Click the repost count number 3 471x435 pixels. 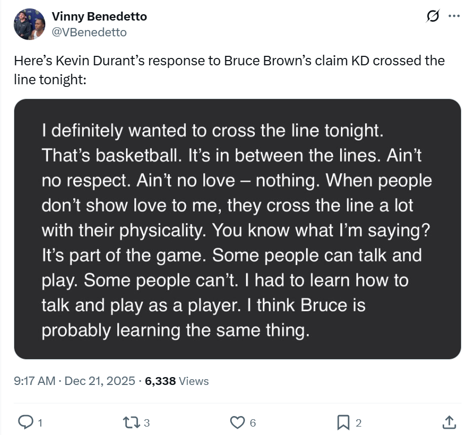coord(147,422)
